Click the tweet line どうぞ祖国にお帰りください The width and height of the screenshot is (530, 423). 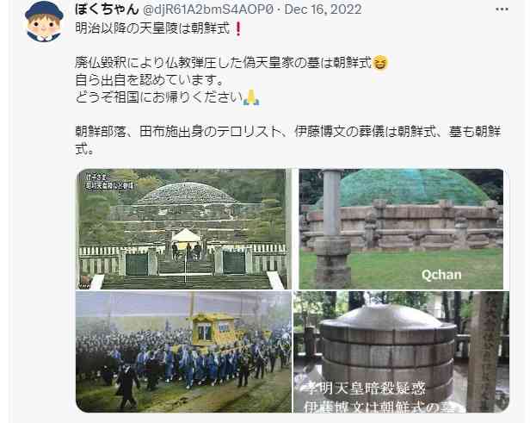pyautogui.click(x=159, y=97)
